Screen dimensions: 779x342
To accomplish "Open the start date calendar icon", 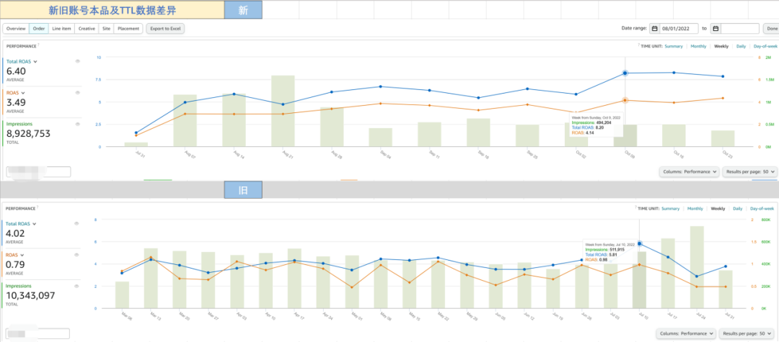I will [x=655, y=29].
